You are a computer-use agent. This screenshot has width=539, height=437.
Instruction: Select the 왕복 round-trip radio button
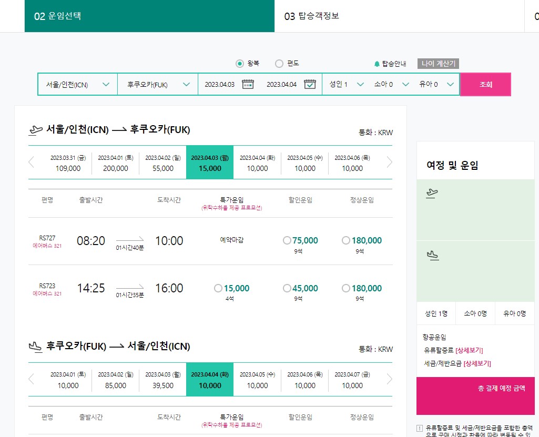pyautogui.click(x=240, y=63)
